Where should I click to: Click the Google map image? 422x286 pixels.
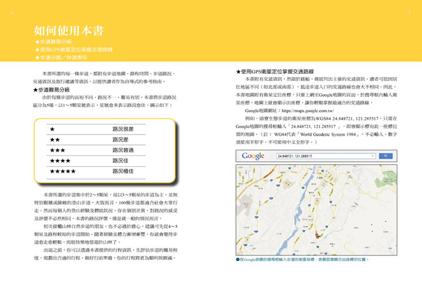(x=316, y=210)
